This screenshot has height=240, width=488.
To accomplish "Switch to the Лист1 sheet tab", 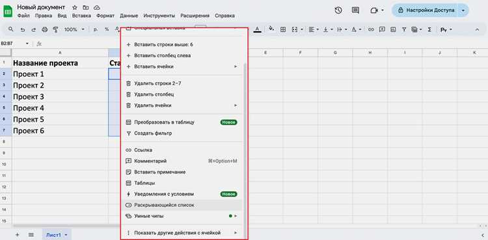I will click(x=57, y=235).
